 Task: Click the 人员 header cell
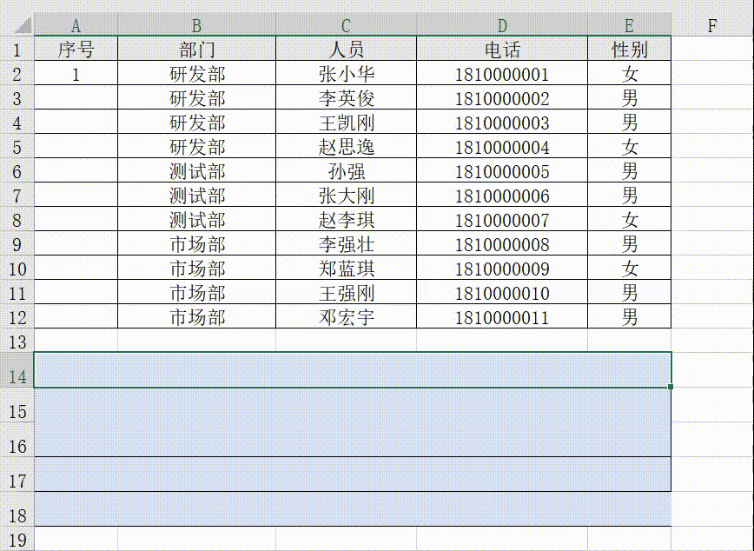tap(346, 49)
